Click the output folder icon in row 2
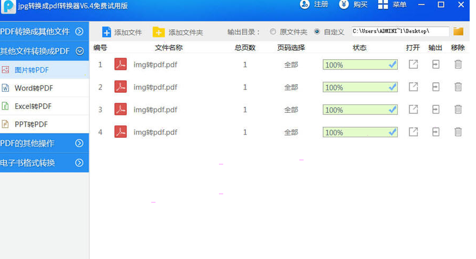This screenshot has height=259, width=476. click(x=436, y=87)
